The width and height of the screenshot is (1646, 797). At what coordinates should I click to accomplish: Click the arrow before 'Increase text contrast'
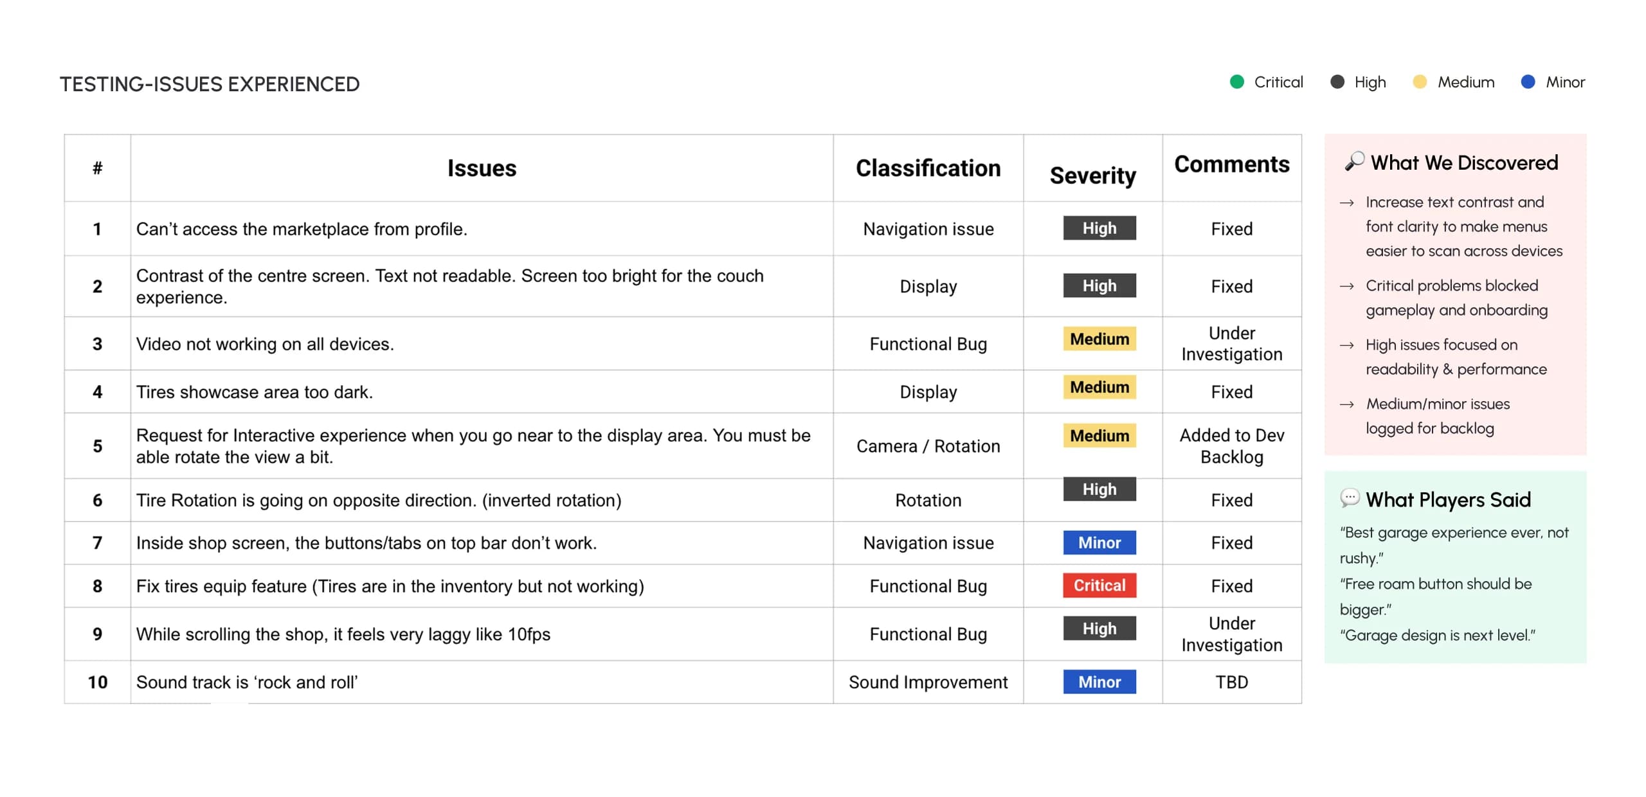1347,202
